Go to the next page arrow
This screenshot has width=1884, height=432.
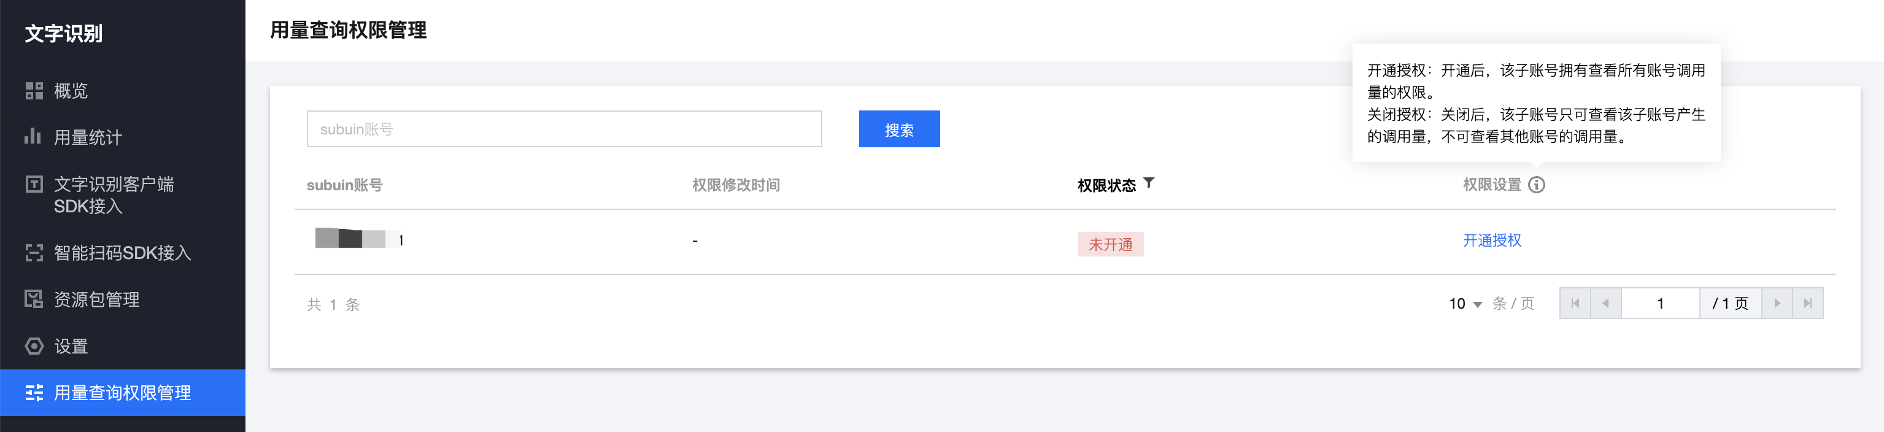[1777, 303]
